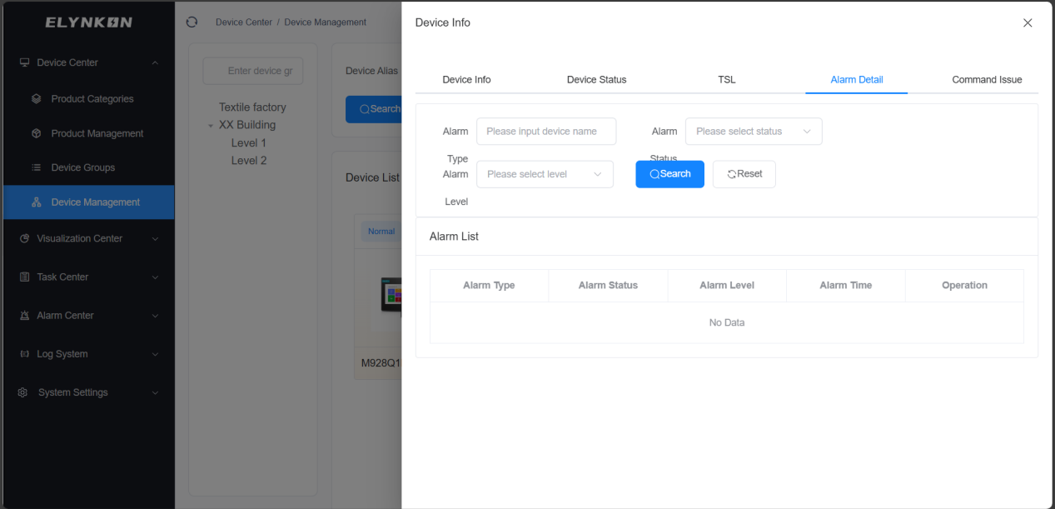Click the M928Q1 device name
1055x509 pixels.
click(381, 363)
